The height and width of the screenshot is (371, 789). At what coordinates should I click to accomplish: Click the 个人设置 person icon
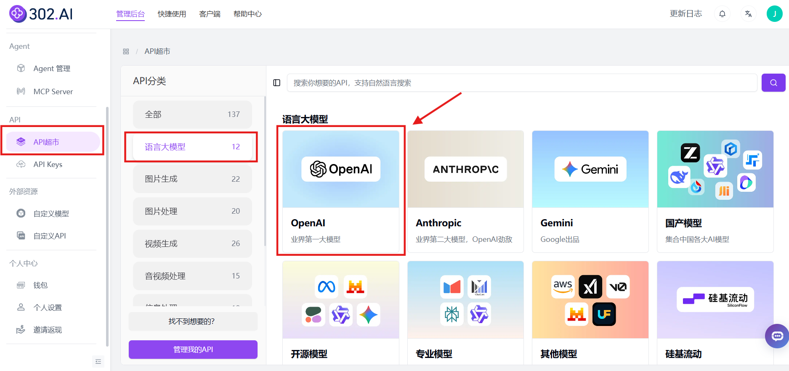(x=21, y=307)
